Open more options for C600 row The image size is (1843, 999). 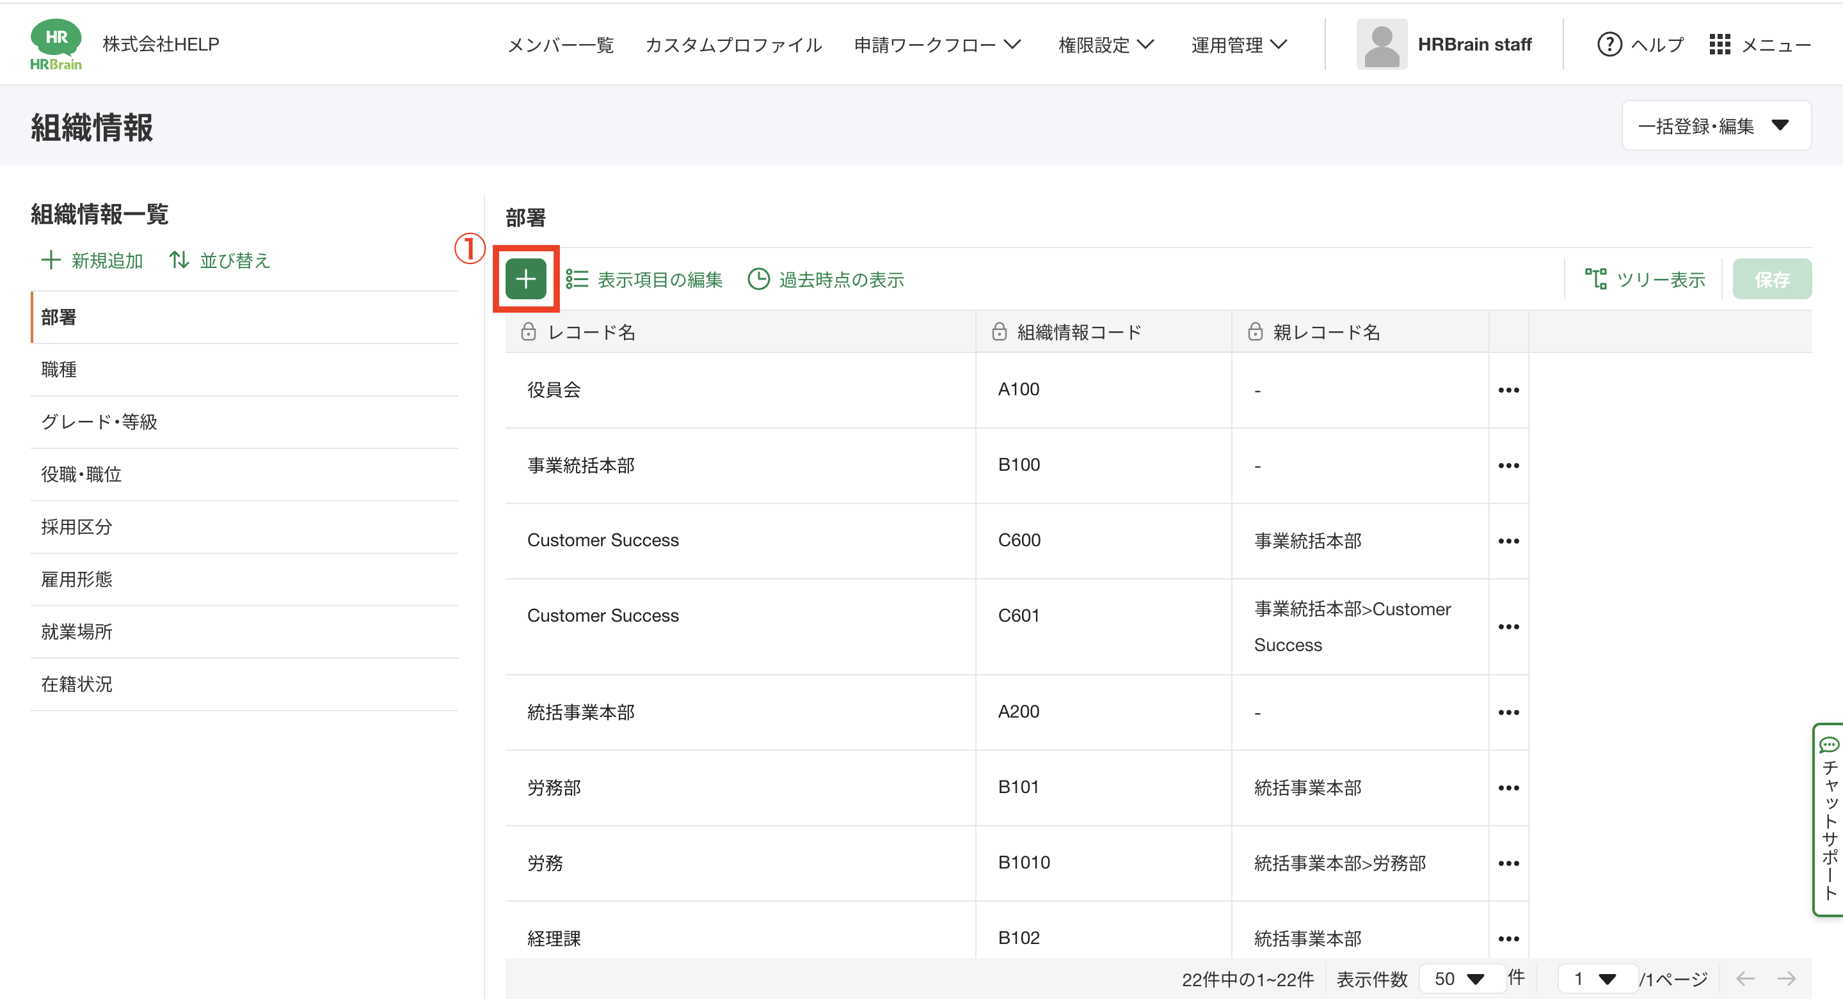pos(1508,541)
